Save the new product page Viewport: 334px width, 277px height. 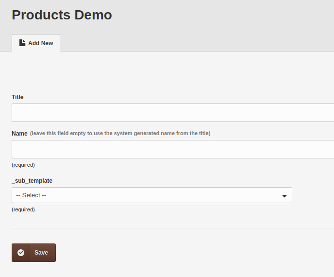pyautogui.click(x=33, y=253)
